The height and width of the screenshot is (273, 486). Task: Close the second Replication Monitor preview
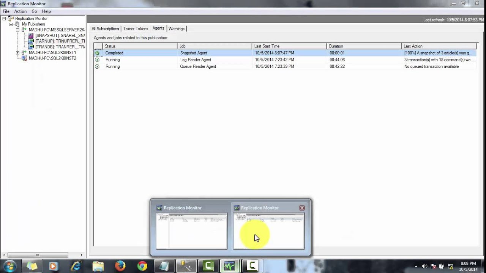tap(302, 208)
